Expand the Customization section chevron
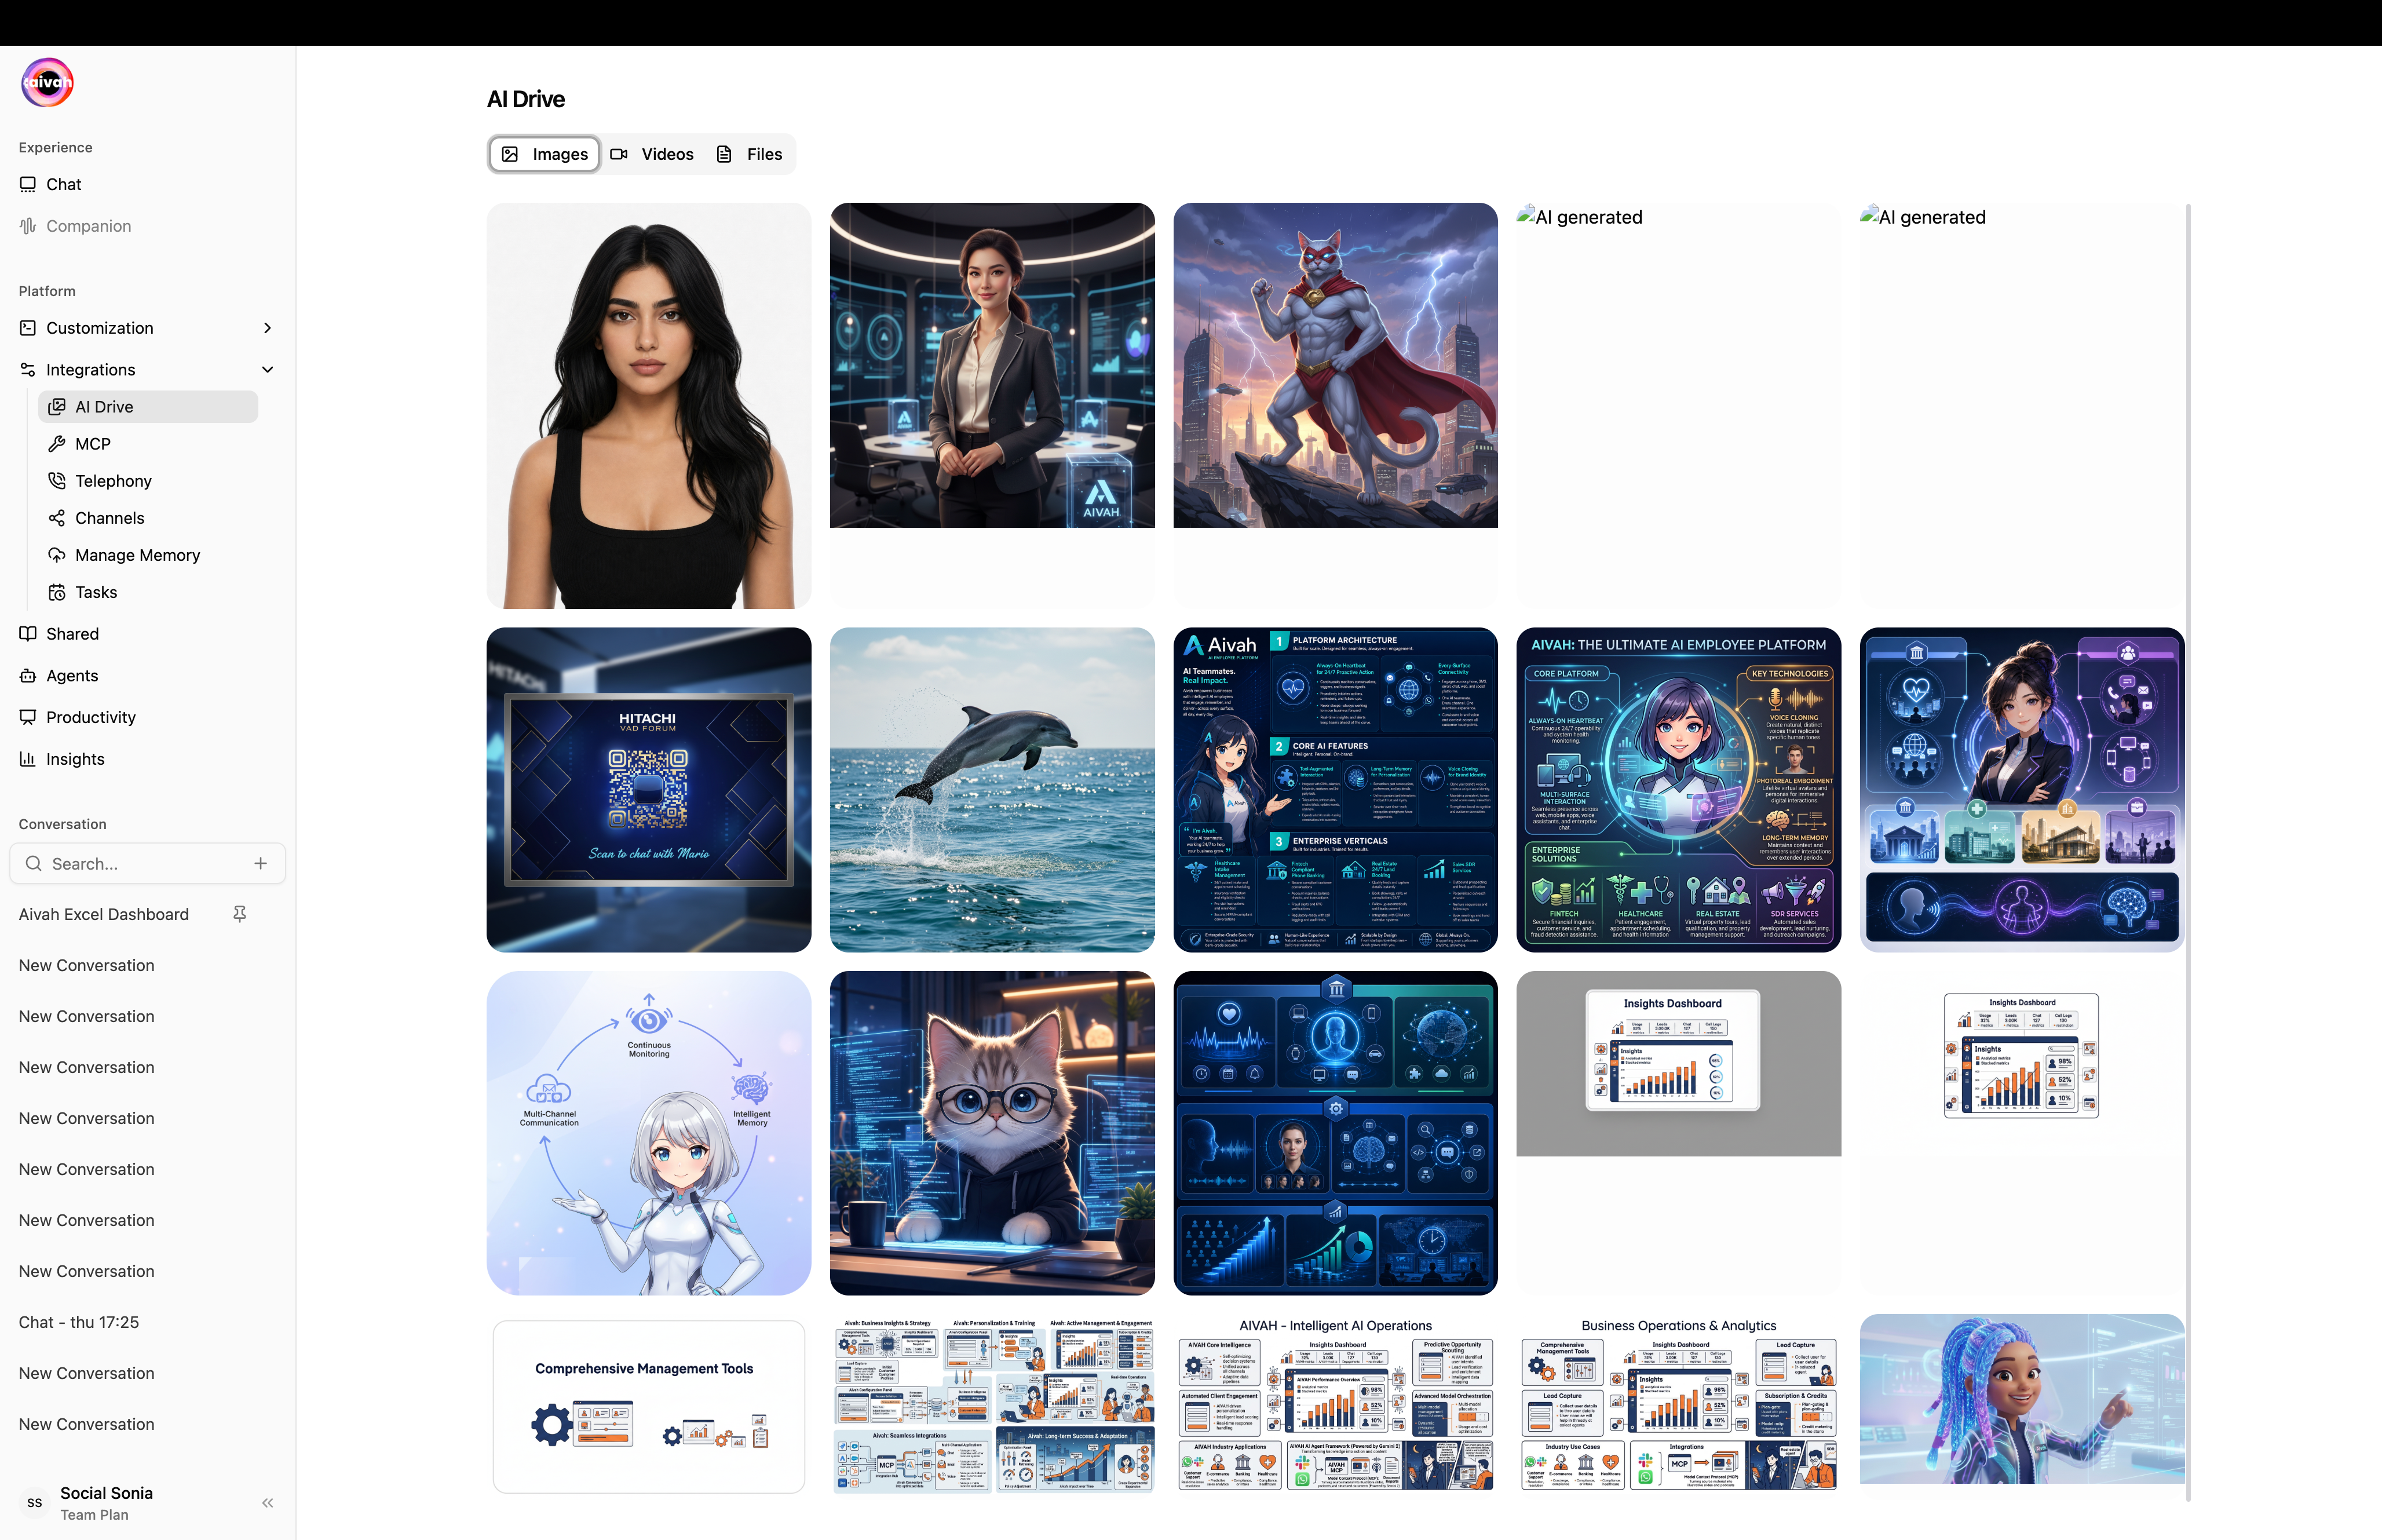The width and height of the screenshot is (2382, 1540). (x=267, y=328)
